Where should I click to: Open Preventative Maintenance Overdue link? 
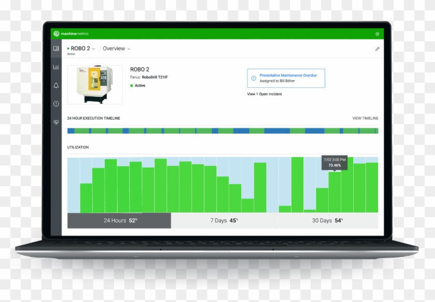(x=288, y=75)
